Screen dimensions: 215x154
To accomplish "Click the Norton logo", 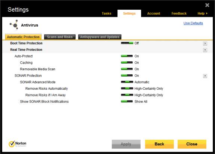I will pos(18,144).
